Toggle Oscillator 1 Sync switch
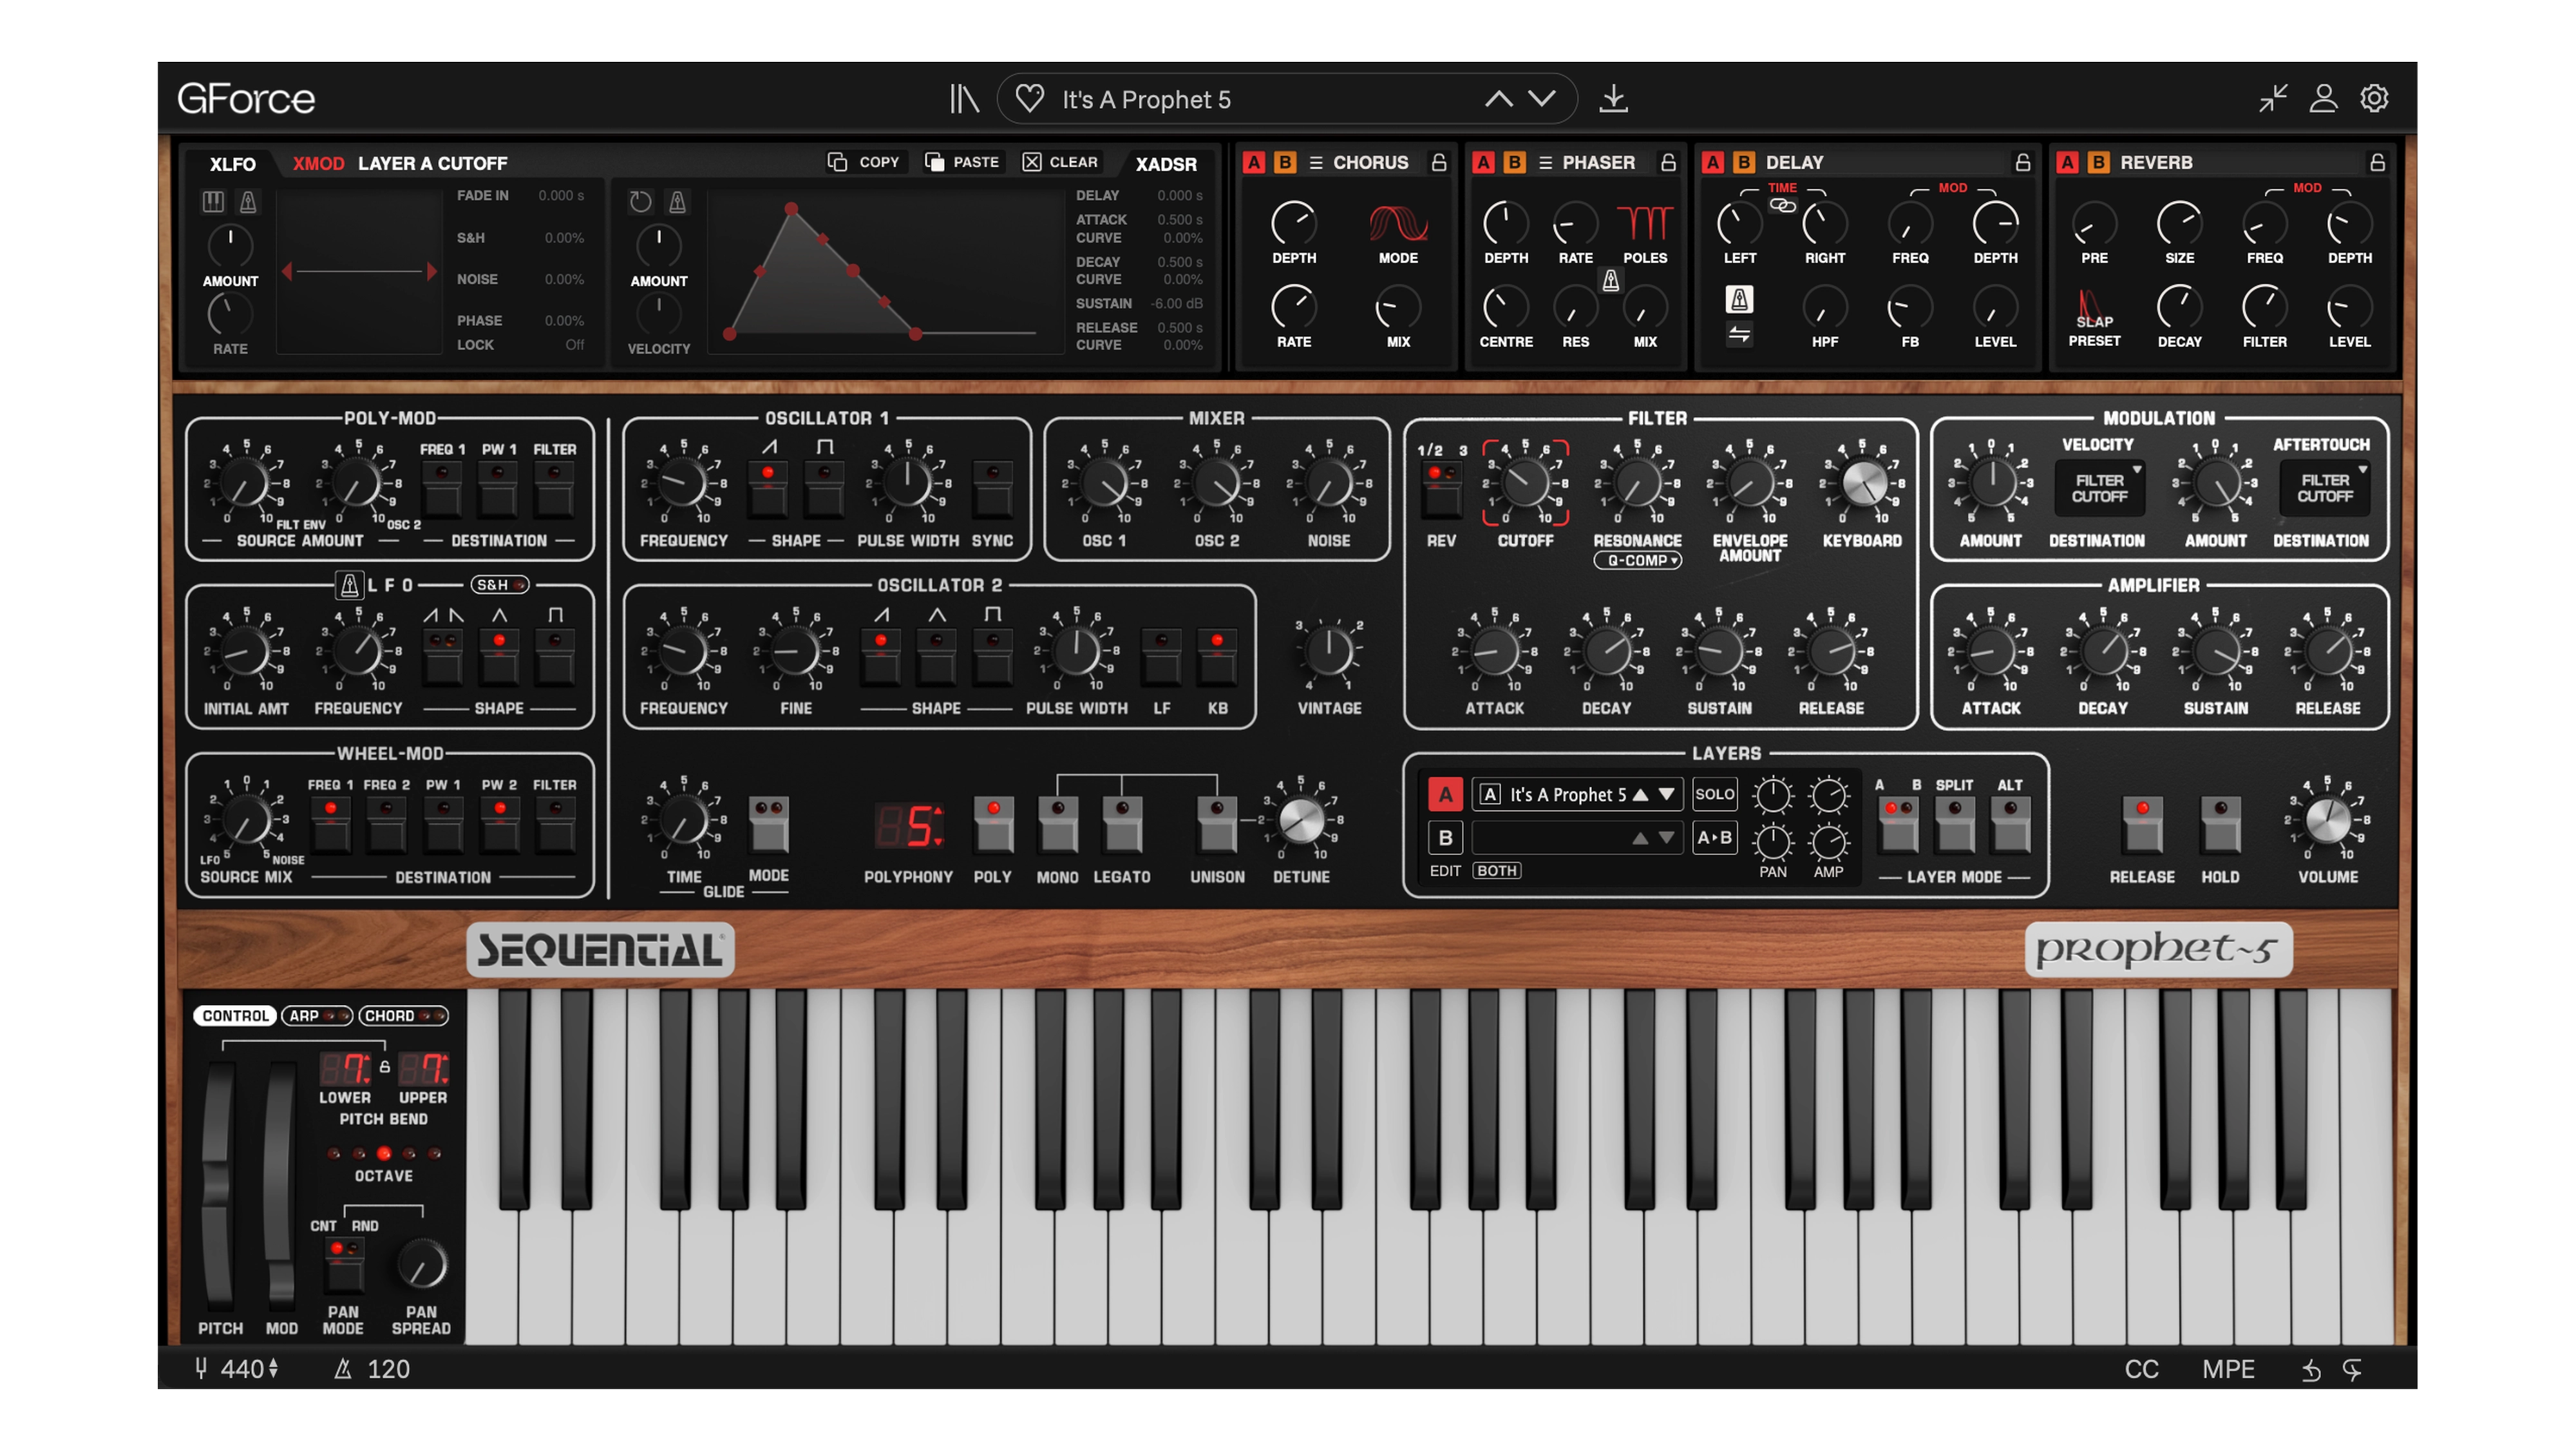 [x=992, y=488]
